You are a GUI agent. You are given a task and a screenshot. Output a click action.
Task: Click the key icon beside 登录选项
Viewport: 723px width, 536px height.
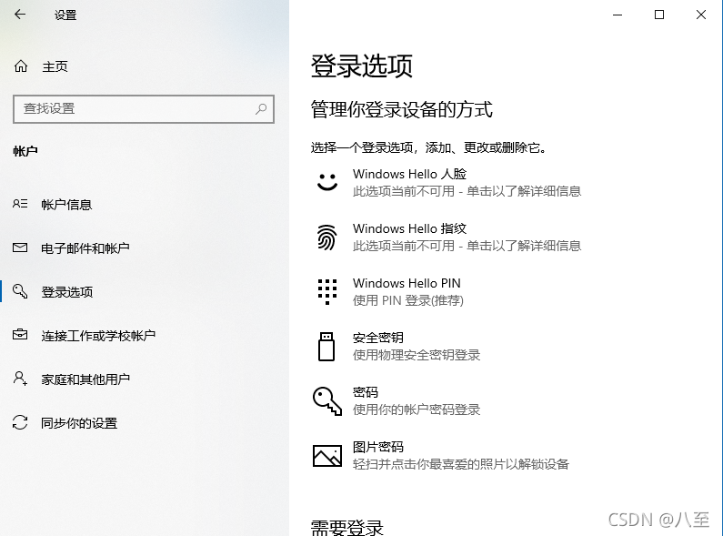coord(20,291)
